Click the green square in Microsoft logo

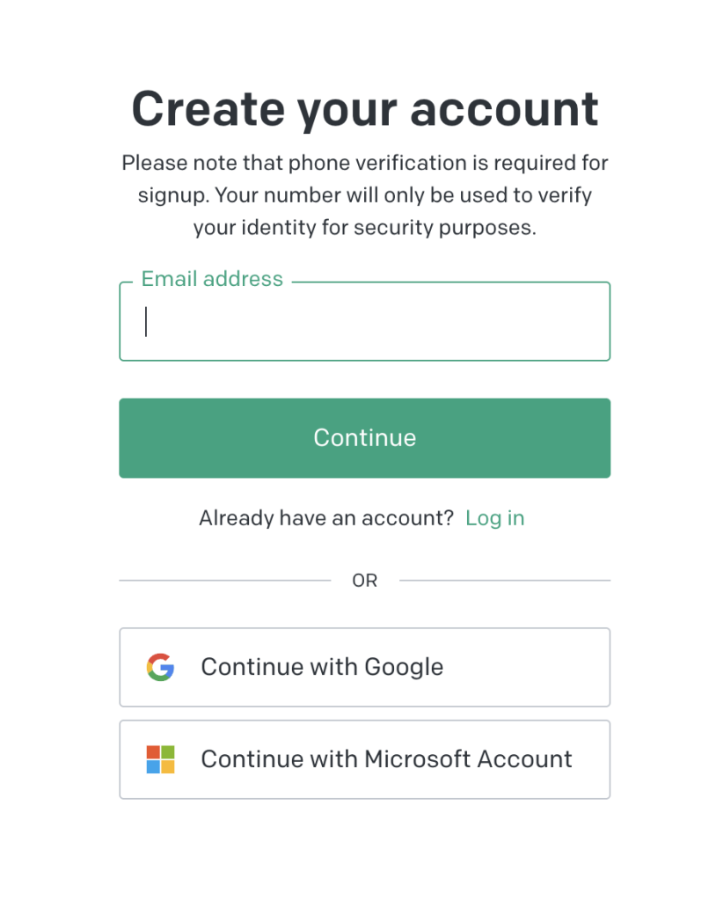(167, 752)
